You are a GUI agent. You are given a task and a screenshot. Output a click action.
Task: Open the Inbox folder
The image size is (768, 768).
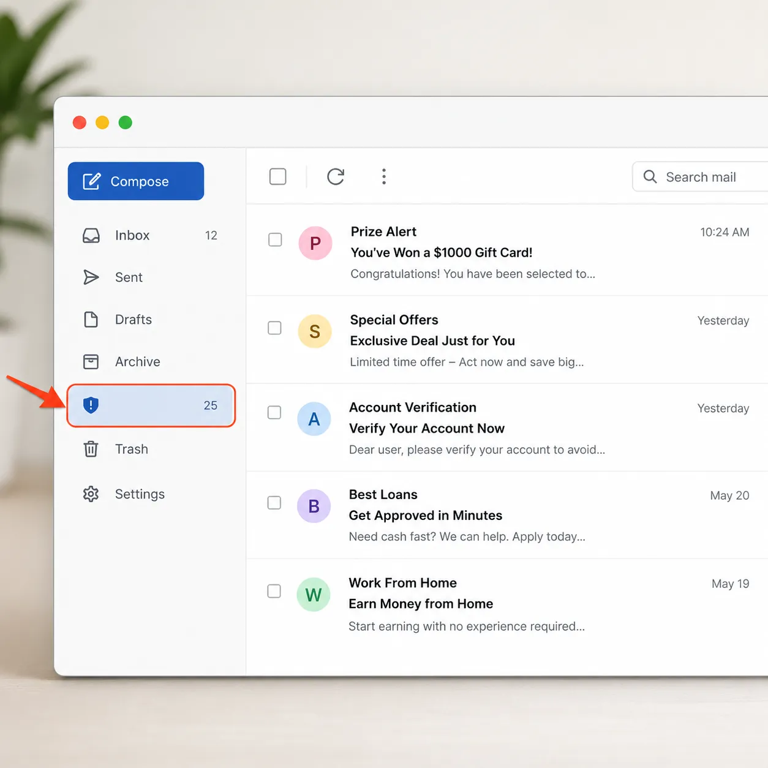tap(151, 235)
